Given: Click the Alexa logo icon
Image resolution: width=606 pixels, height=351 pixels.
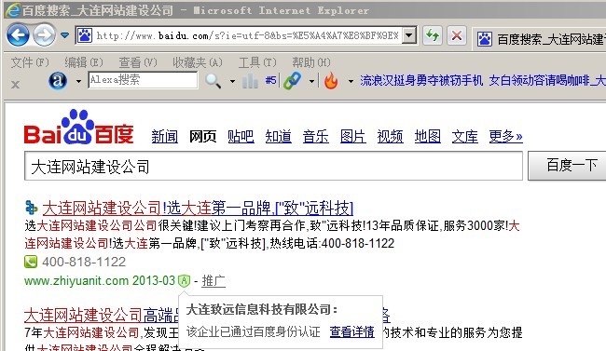Looking at the screenshot, I should click(x=58, y=81).
